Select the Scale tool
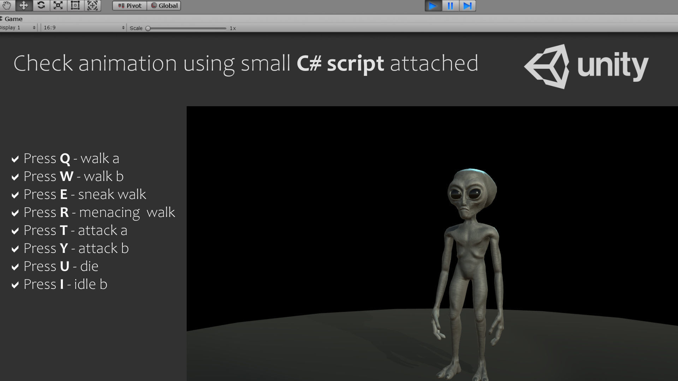Image resolution: width=678 pixels, height=381 pixels. [x=58, y=6]
